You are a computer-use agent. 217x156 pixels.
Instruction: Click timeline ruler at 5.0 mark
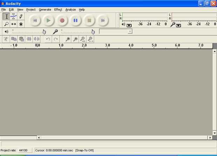pos(154,45)
